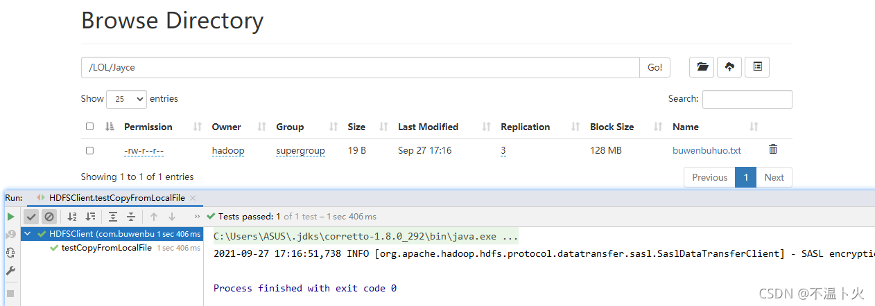Focus the /LOL/Jayce directory path field
Screen dimensions: 875x306
[360, 67]
